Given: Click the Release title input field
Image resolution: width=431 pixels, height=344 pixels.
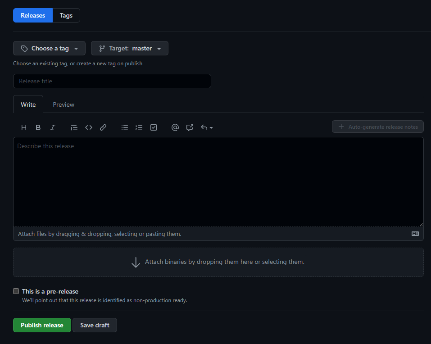Looking at the screenshot, I should [x=112, y=81].
